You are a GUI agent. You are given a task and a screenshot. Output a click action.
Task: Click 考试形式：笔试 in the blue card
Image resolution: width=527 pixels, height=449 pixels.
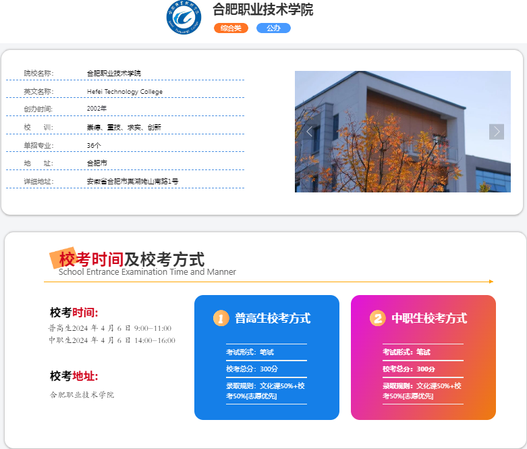click(x=250, y=352)
